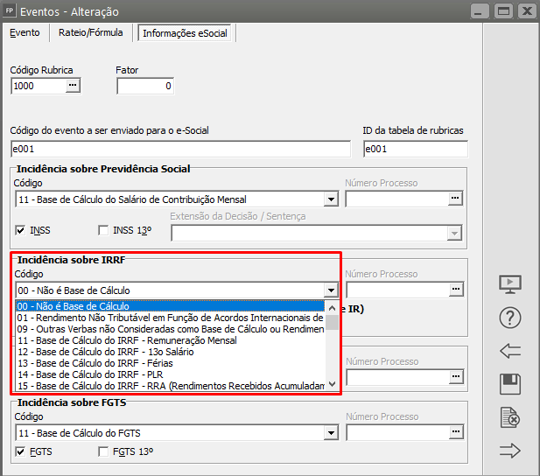
Task: Click the IRRF dropdown list scrollbar thumb
Action: [332, 322]
